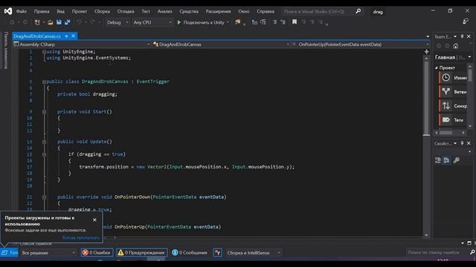Collapse the OnPointerDown method
The image size is (476, 267).
click(x=44, y=197)
